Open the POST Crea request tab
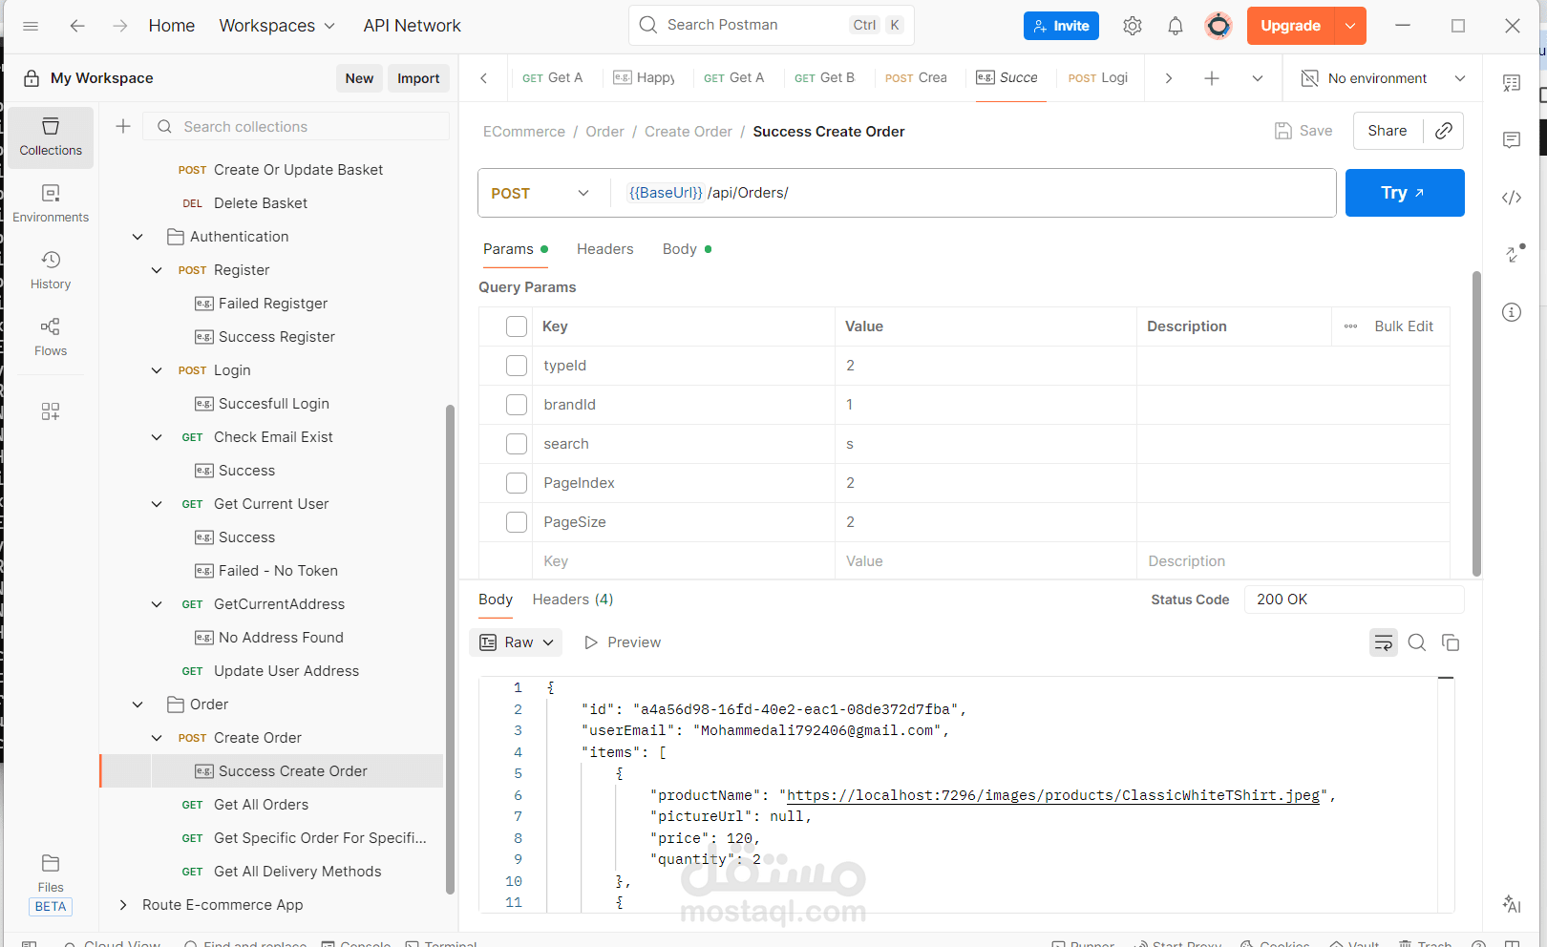This screenshot has width=1547, height=947. point(916,78)
